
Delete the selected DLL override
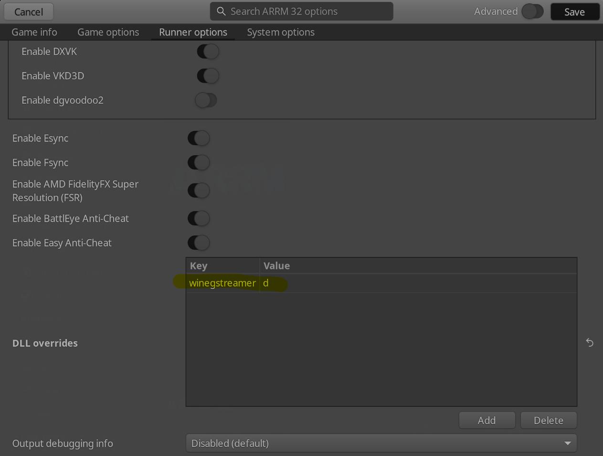(x=548, y=421)
